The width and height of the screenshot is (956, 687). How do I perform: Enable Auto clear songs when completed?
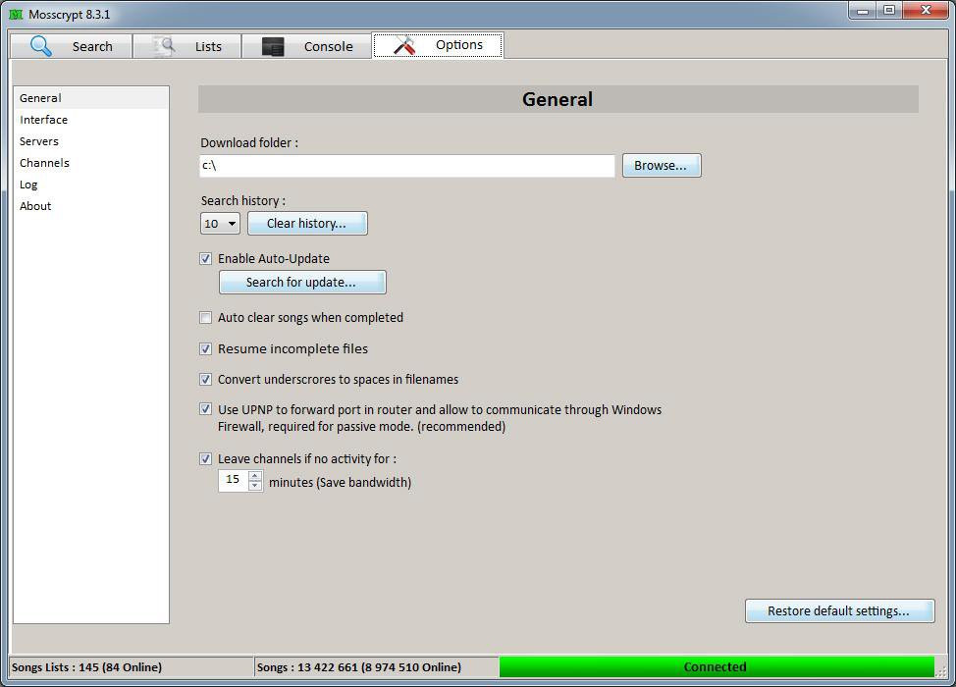[x=206, y=318]
